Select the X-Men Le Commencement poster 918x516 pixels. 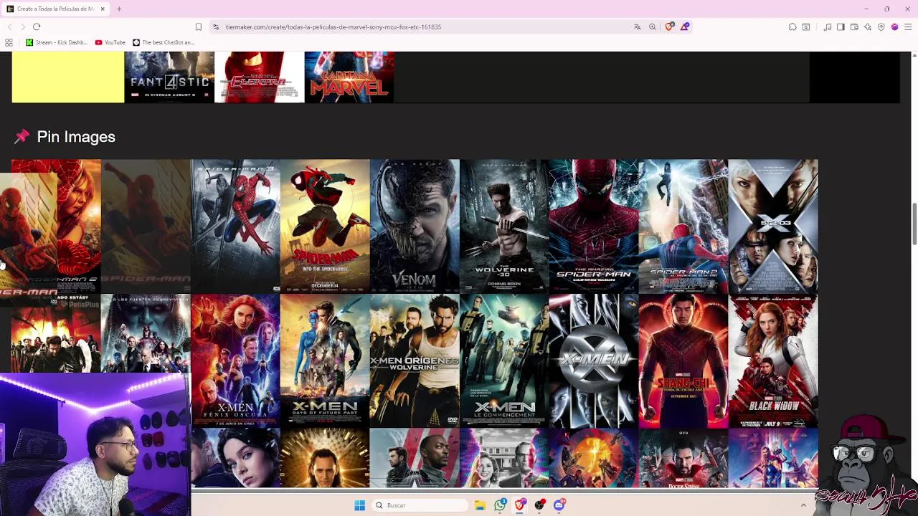504,360
